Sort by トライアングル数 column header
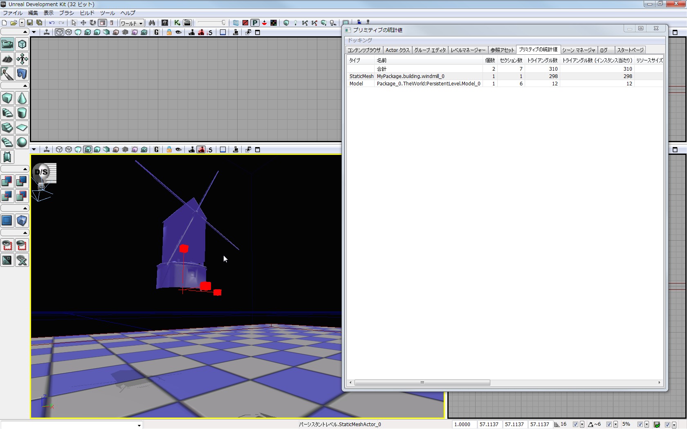The width and height of the screenshot is (687, 429). tap(542, 60)
